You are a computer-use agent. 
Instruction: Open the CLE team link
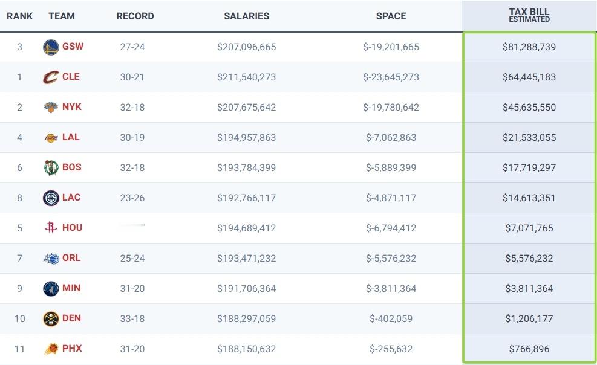tap(71, 76)
